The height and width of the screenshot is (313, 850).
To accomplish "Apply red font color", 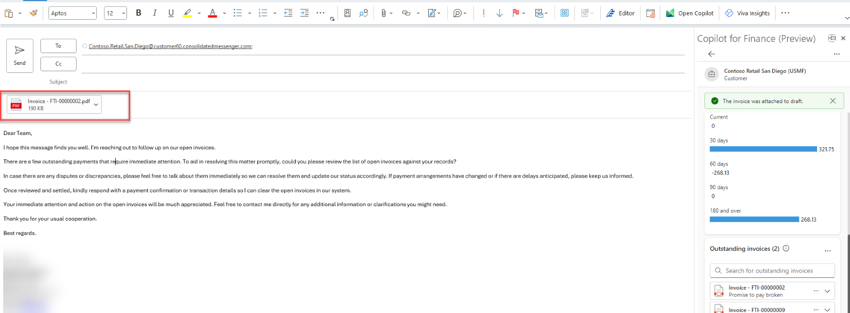I will pos(212,13).
